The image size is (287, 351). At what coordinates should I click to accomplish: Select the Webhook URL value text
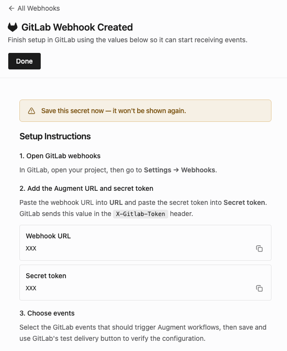[x=31, y=249]
